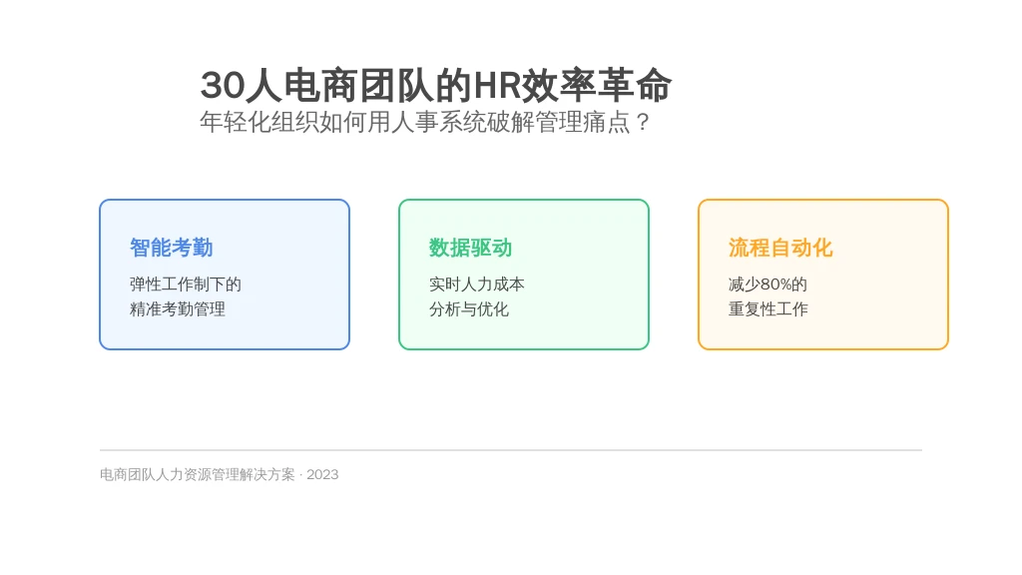Image resolution: width=1022 pixels, height=575 pixels.
Task: Click the question mark ending the subtitle
Action: (643, 123)
